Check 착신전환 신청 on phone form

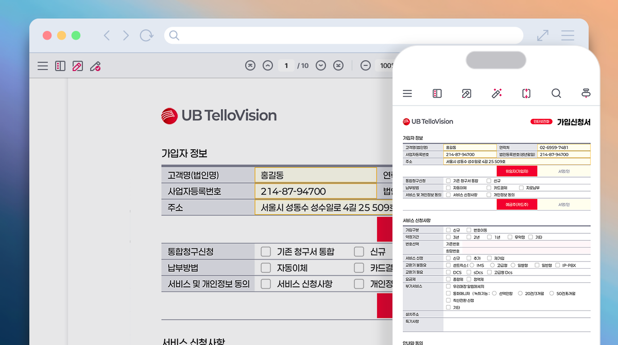(x=448, y=301)
